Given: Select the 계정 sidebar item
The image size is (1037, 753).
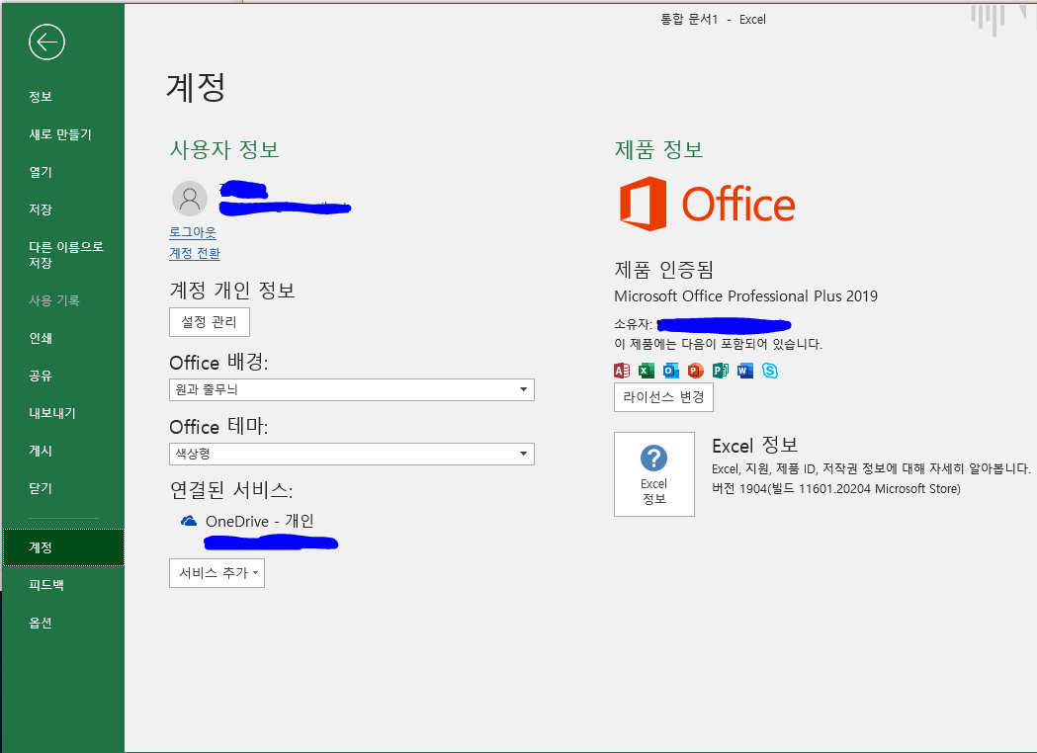Looking at the screenshot, I should click(63, 547).
